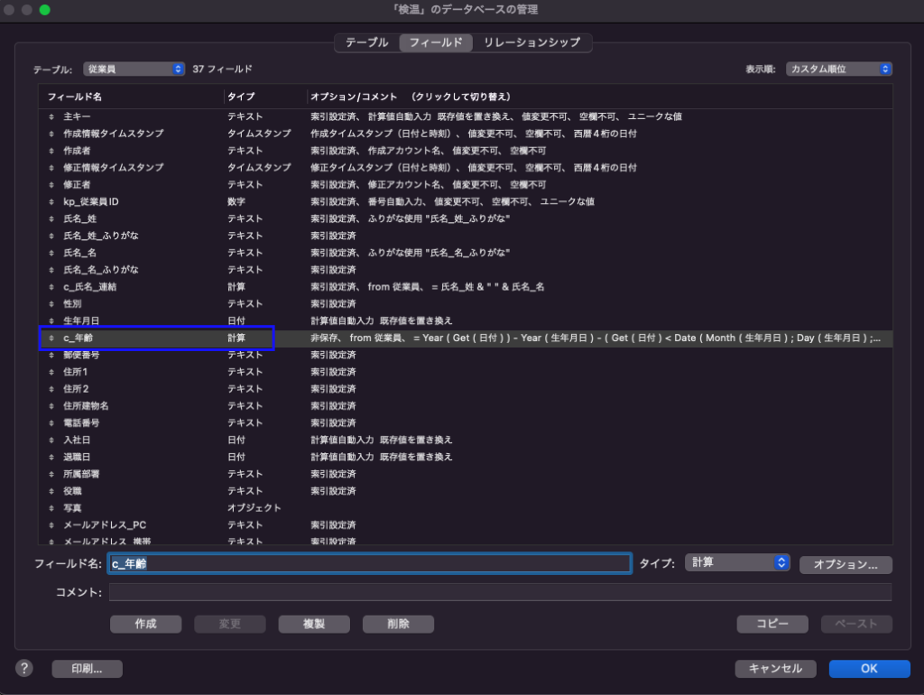
Task: Click reorder handle icon for 主キー field
Action: point(51,116)
